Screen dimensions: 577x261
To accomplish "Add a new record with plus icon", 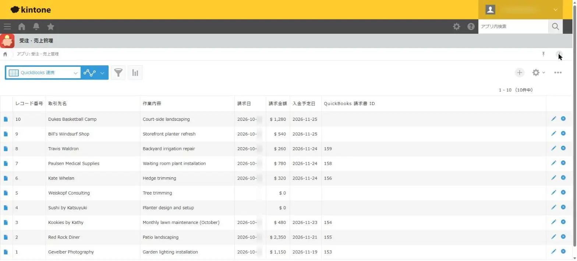I will (519, 73).
